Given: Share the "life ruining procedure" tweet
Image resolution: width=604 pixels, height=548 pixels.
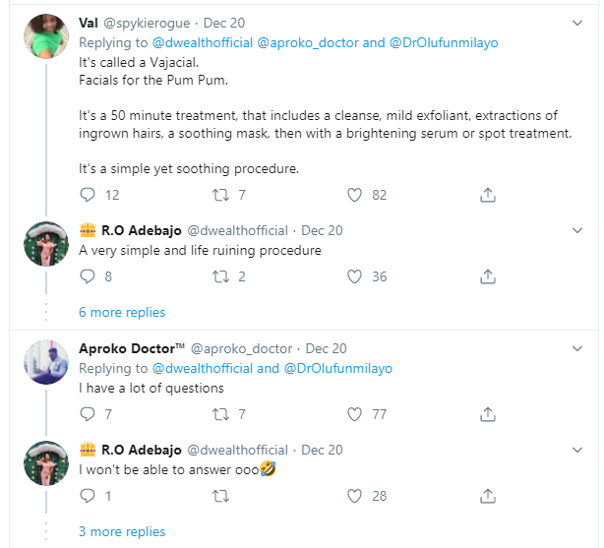Looking at the screenshot, I should [487, 276].
